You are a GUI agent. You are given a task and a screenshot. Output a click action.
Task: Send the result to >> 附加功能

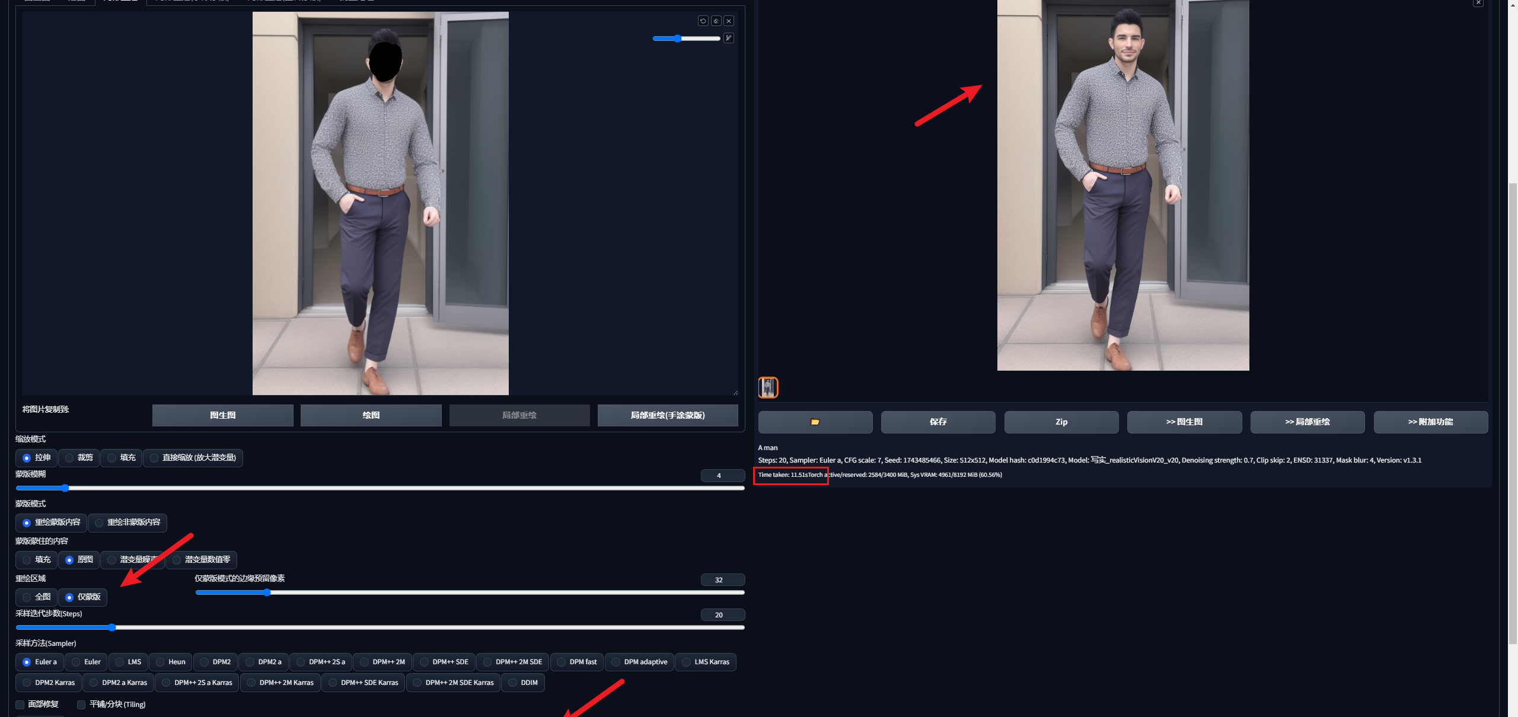pos(1430,422)
